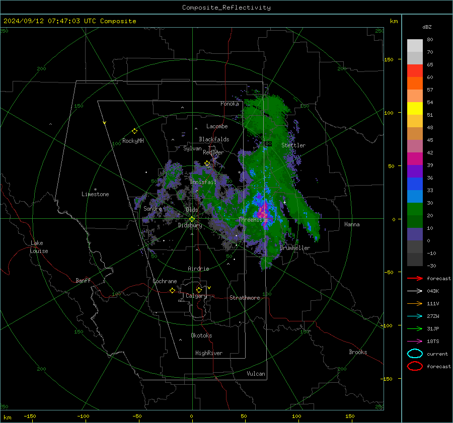453x423 pixels.
Task: Click the yellow diamond marker near Cochrane
Action: tap(173, 291)
